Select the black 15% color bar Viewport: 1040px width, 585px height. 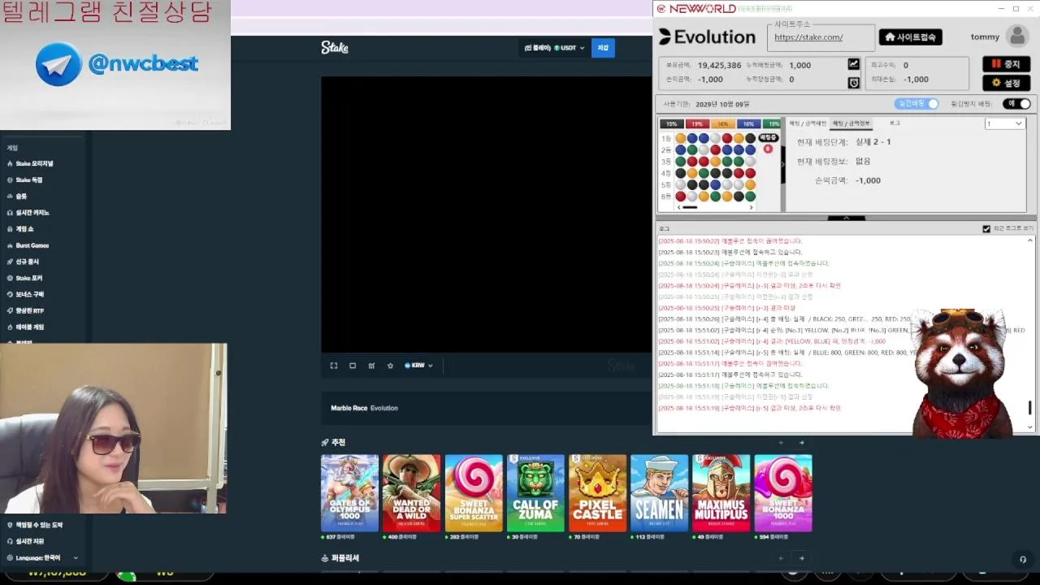pos(671,124)
